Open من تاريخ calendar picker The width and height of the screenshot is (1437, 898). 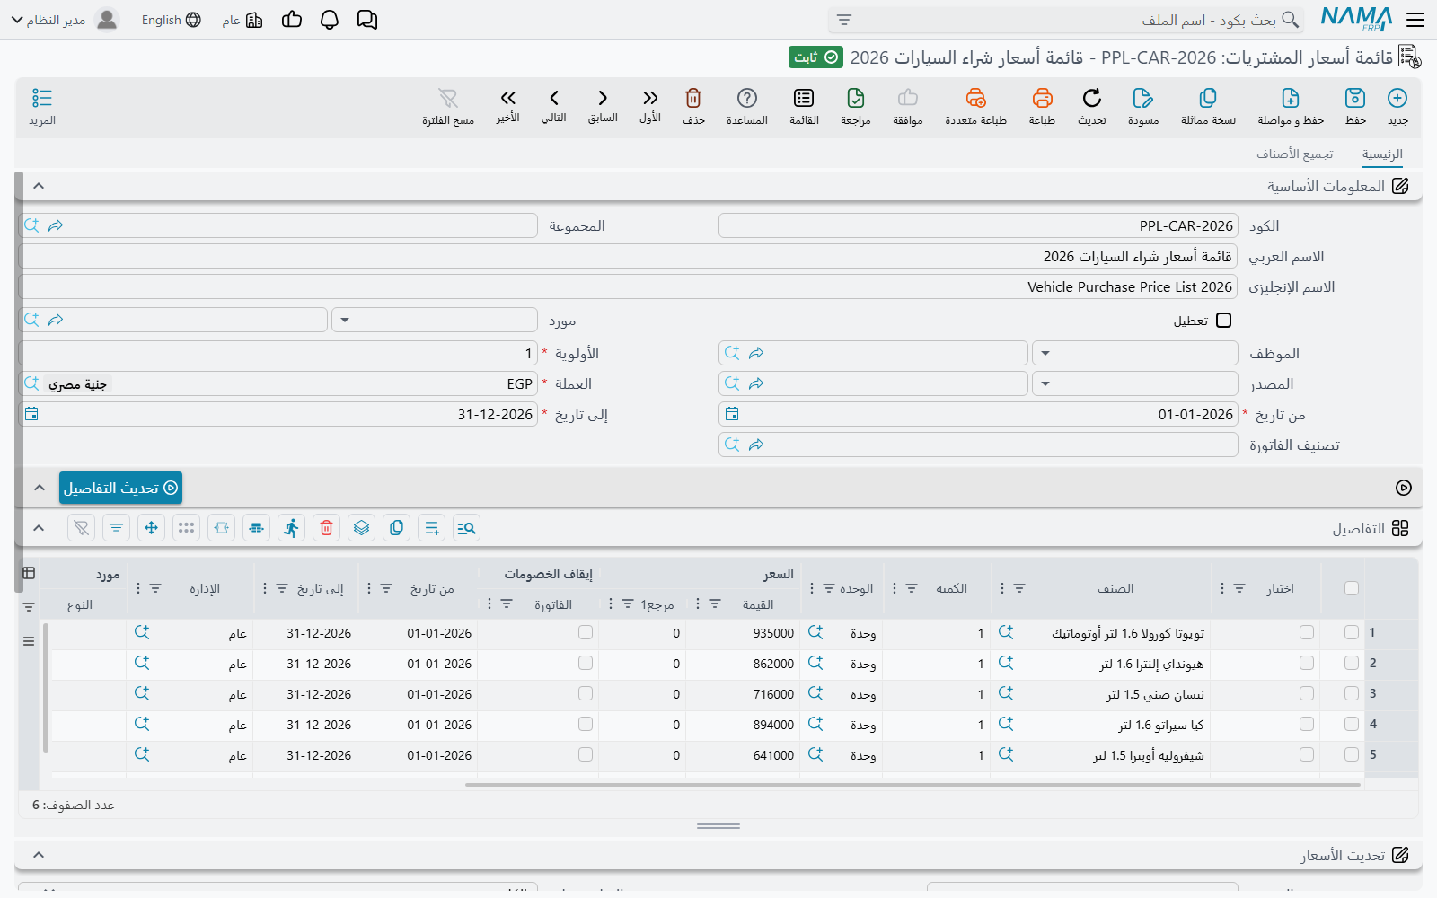[x=732, y=414]
